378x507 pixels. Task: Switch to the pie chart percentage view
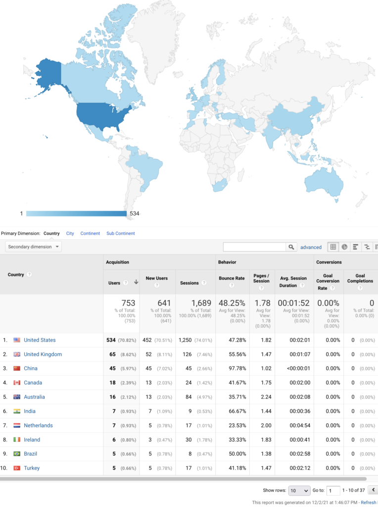coord(344,247)
